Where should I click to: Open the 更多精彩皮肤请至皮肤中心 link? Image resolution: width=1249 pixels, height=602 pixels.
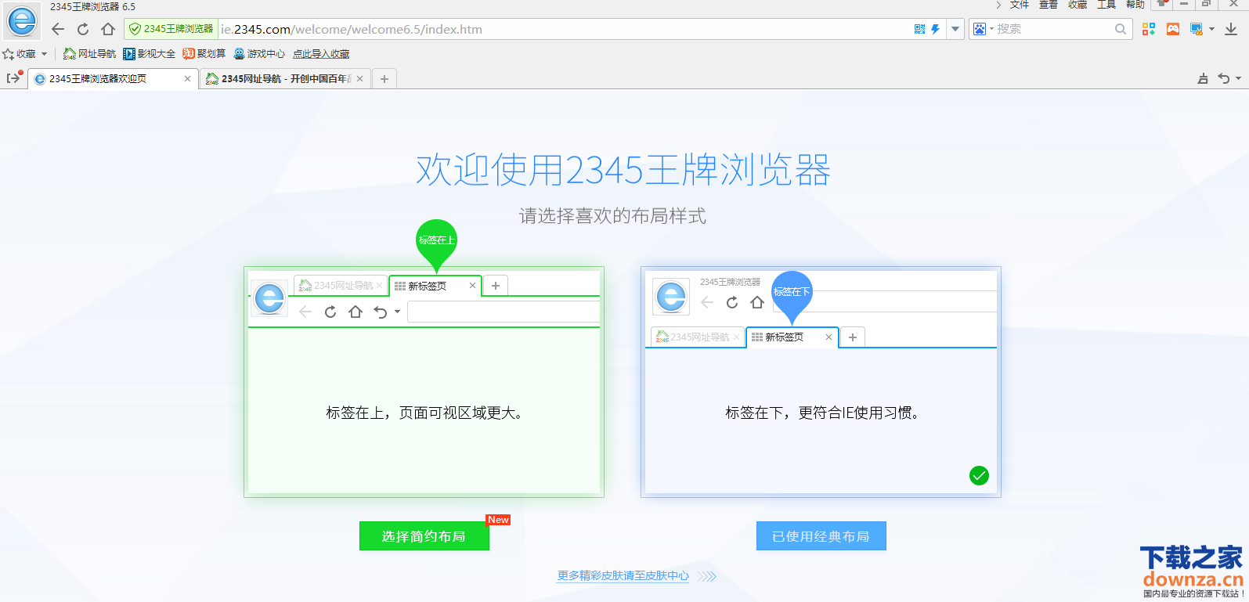[x=623, y=576]
